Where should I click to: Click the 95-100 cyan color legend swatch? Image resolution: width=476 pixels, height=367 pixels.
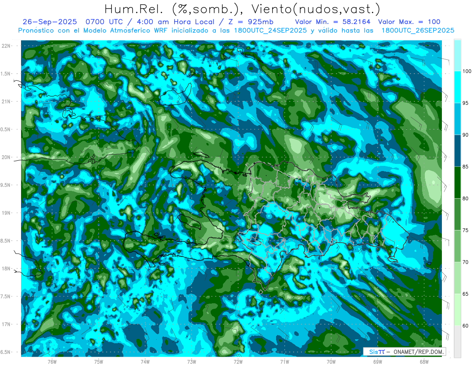coord(457,87)
